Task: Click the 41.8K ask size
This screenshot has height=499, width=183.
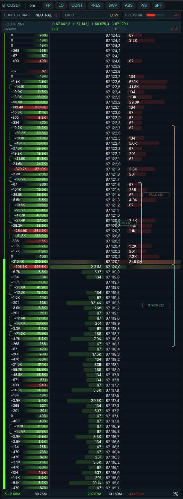Action: click(146, 87)
